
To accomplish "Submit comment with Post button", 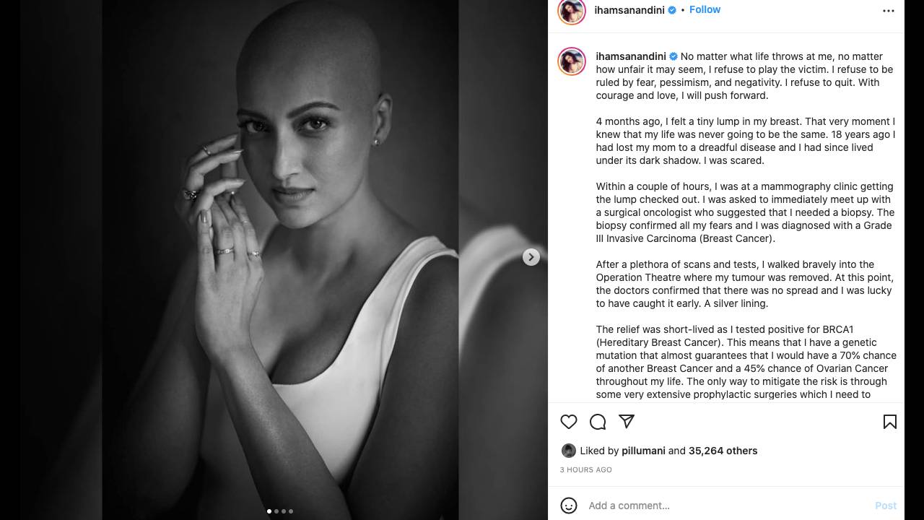I will point(886,506).
